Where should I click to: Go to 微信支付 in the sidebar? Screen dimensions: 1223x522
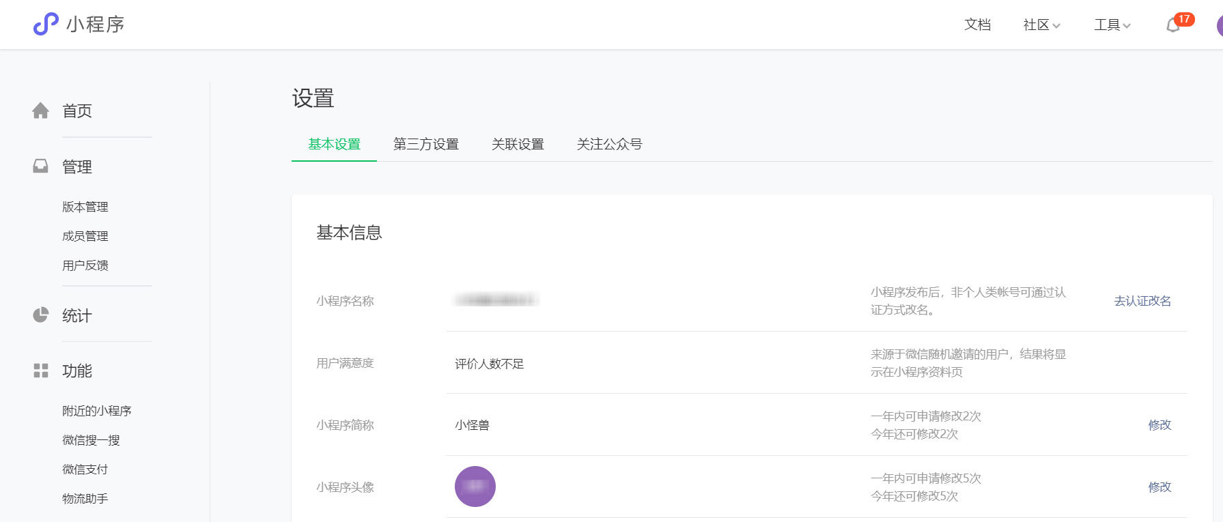[85, 469]
